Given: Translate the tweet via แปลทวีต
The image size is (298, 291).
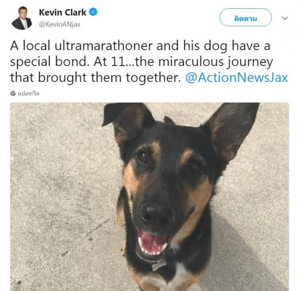Looking at the screenshot, I should (28, 93).
